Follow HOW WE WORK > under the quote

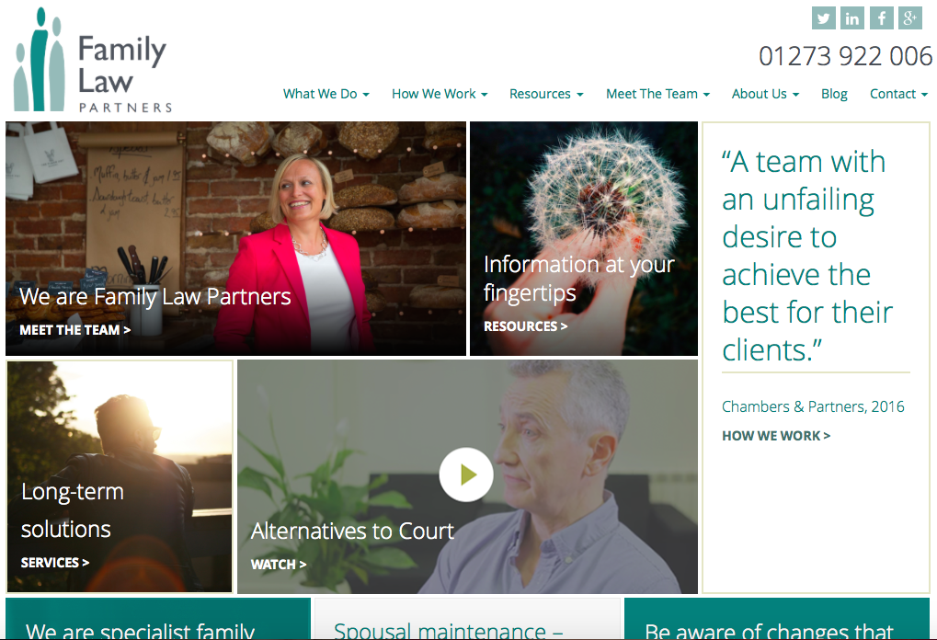coord(776,436)
